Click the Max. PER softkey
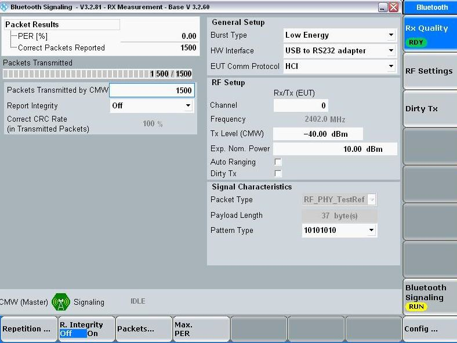This screenshot has width=457, height=343. coord(201,329)
